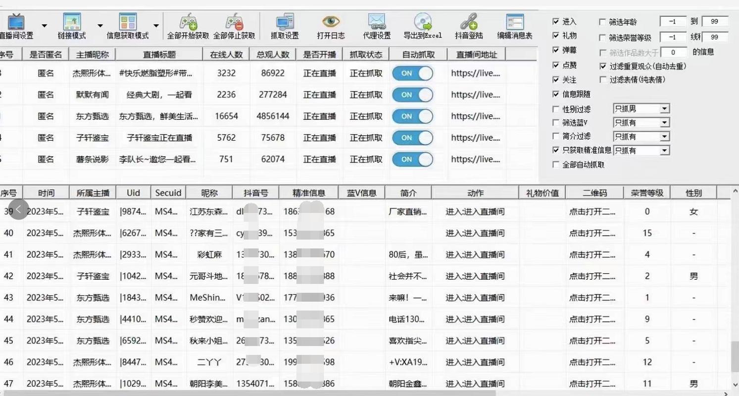Uncheck the 点赞 checkbox

tap(556, 65)
